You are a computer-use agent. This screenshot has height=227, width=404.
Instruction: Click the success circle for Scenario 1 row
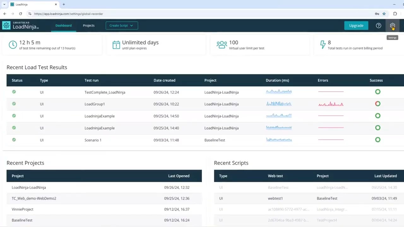(x=378, y=140)
